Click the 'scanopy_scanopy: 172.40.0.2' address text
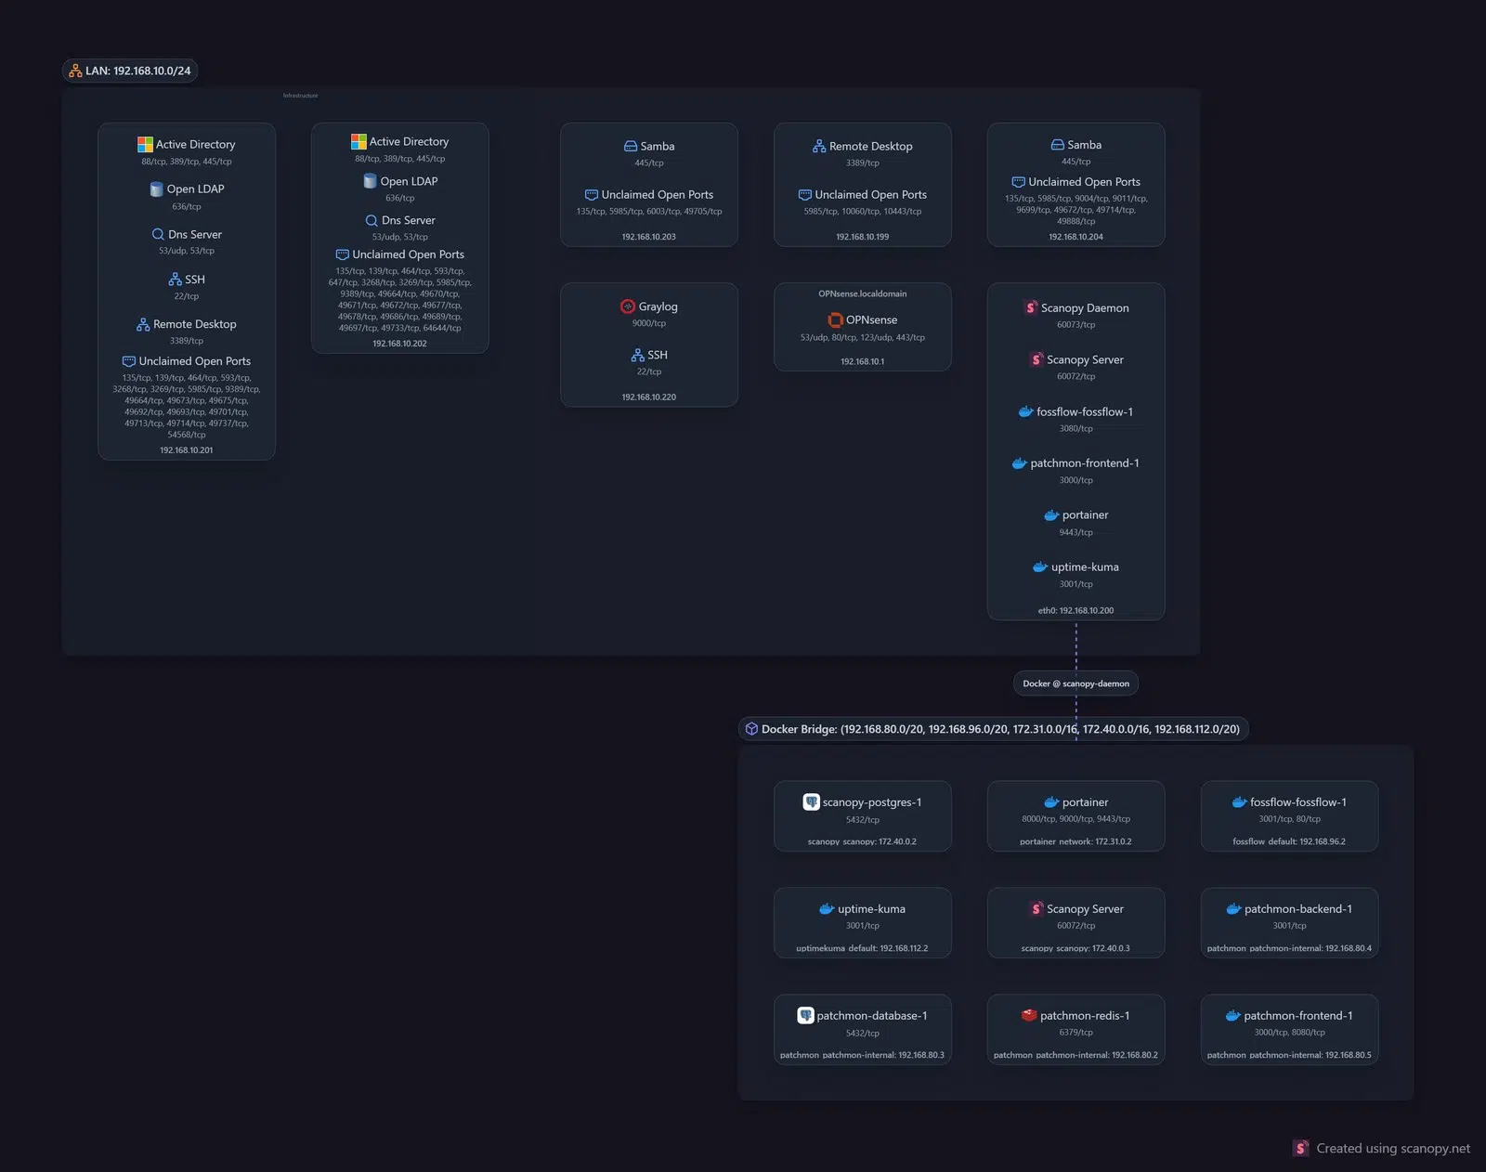 coord(862,841)
